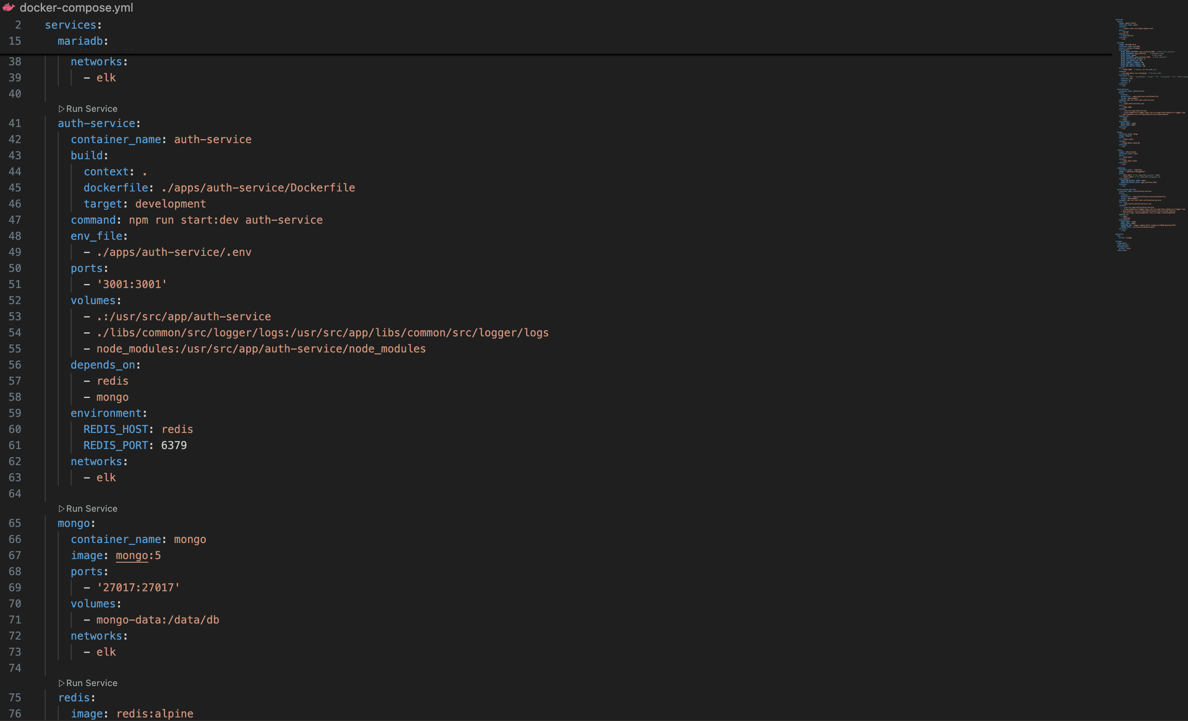Click container_name: auth-service value
Viewport: 1188px width, 721px height.
coord(213,139)
